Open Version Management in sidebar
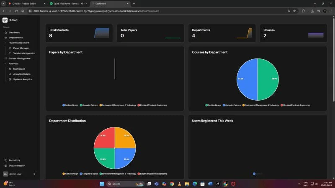This screenshot has width=335, height=188. point(24,53)
